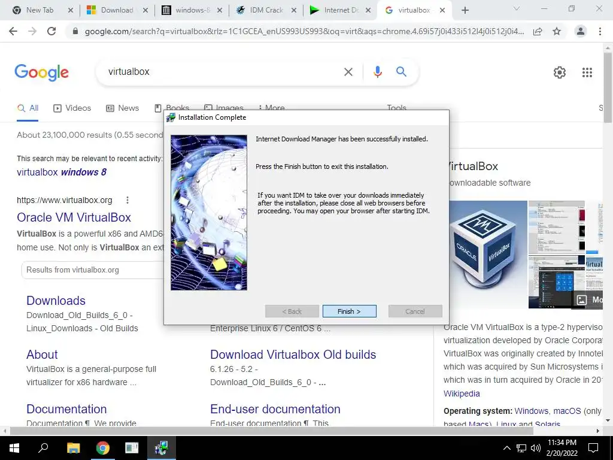
Task: Open the taskbar clock and date
Action: [562, 448]
